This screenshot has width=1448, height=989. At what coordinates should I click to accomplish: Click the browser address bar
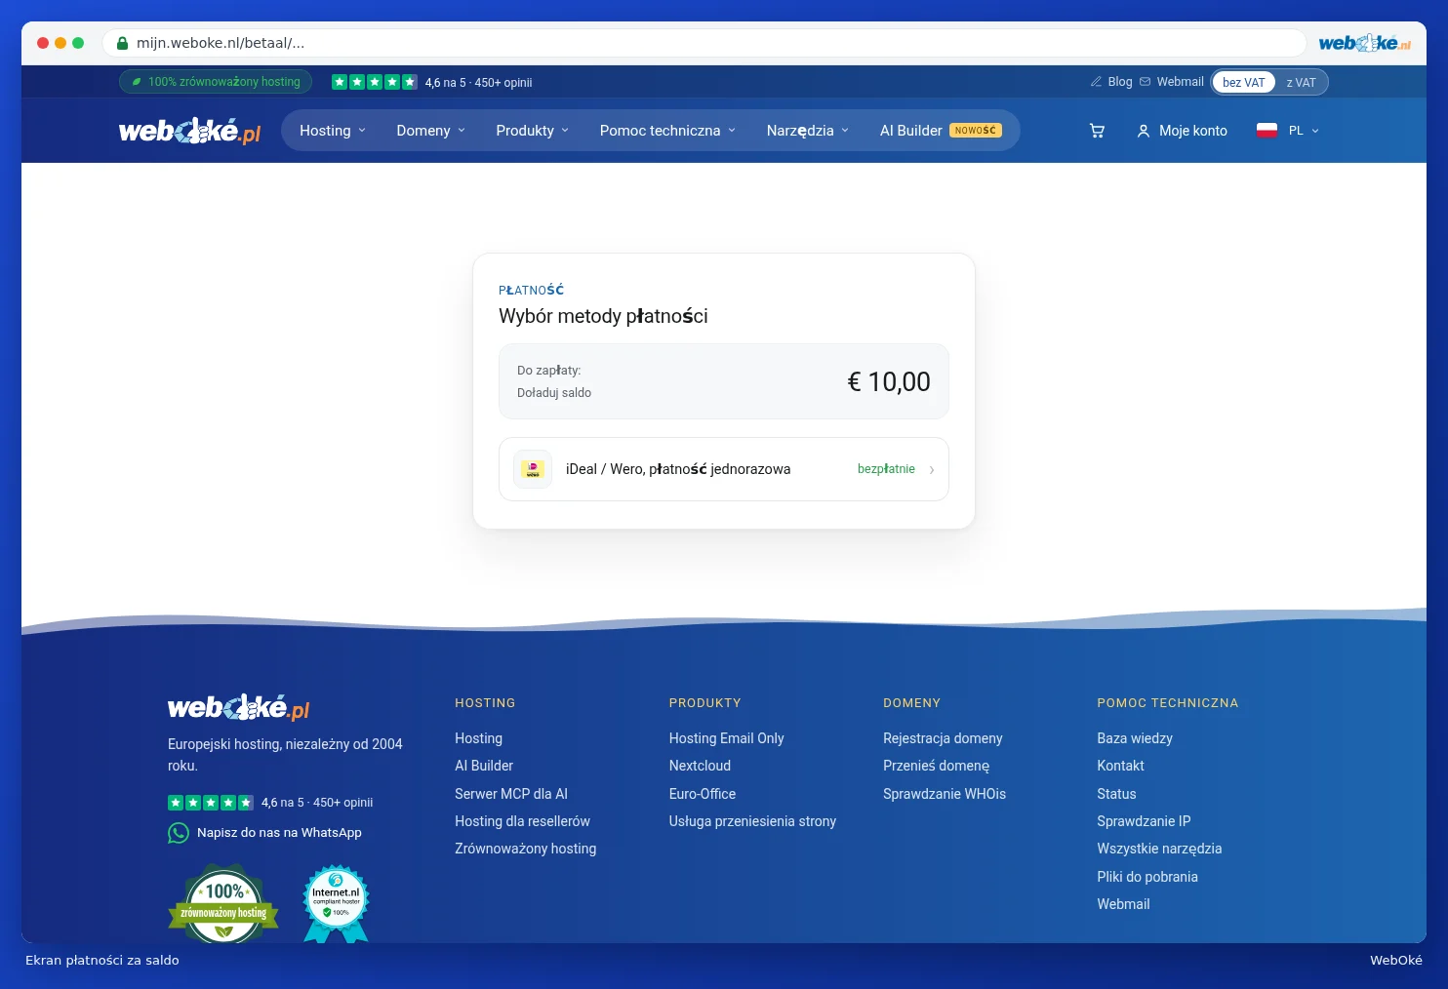click(704, 43)
